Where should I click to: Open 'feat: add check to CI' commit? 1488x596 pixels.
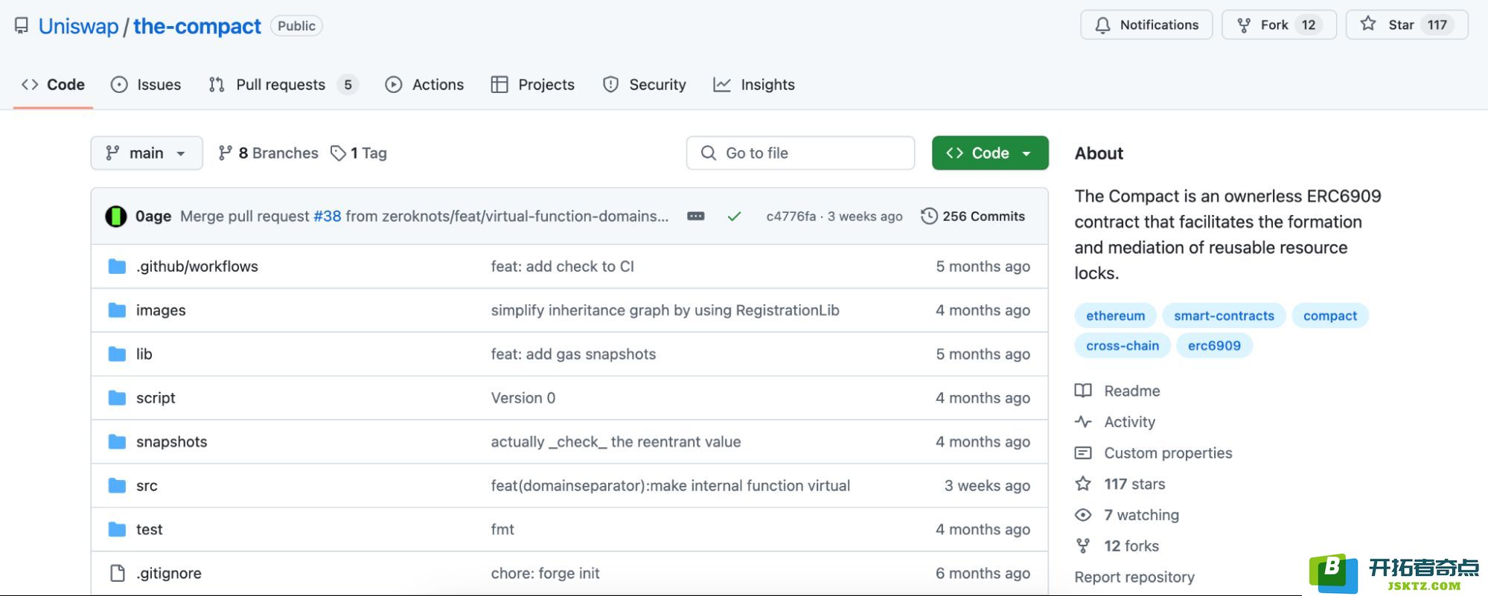563,266
